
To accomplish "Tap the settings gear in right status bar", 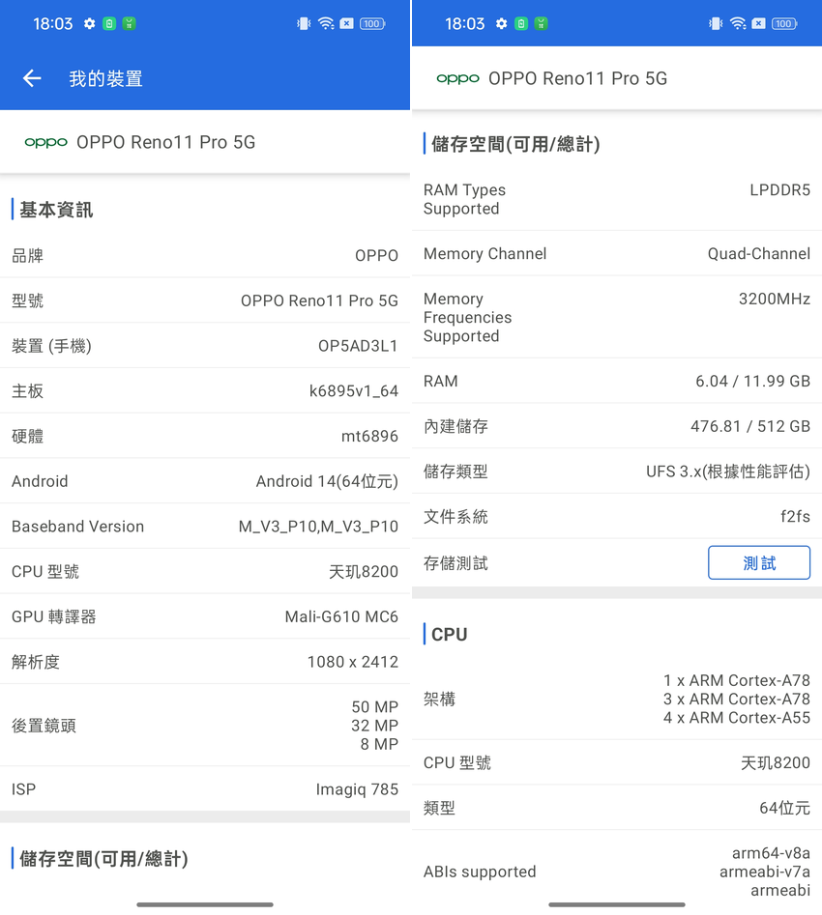I will point(501,24).
